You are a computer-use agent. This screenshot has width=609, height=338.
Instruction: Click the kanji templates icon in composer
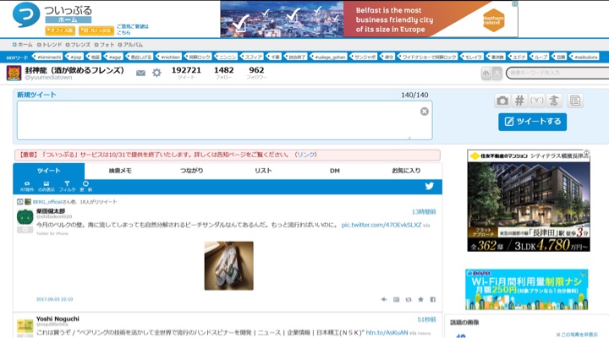pyautogui.click(x=554, y=101)
